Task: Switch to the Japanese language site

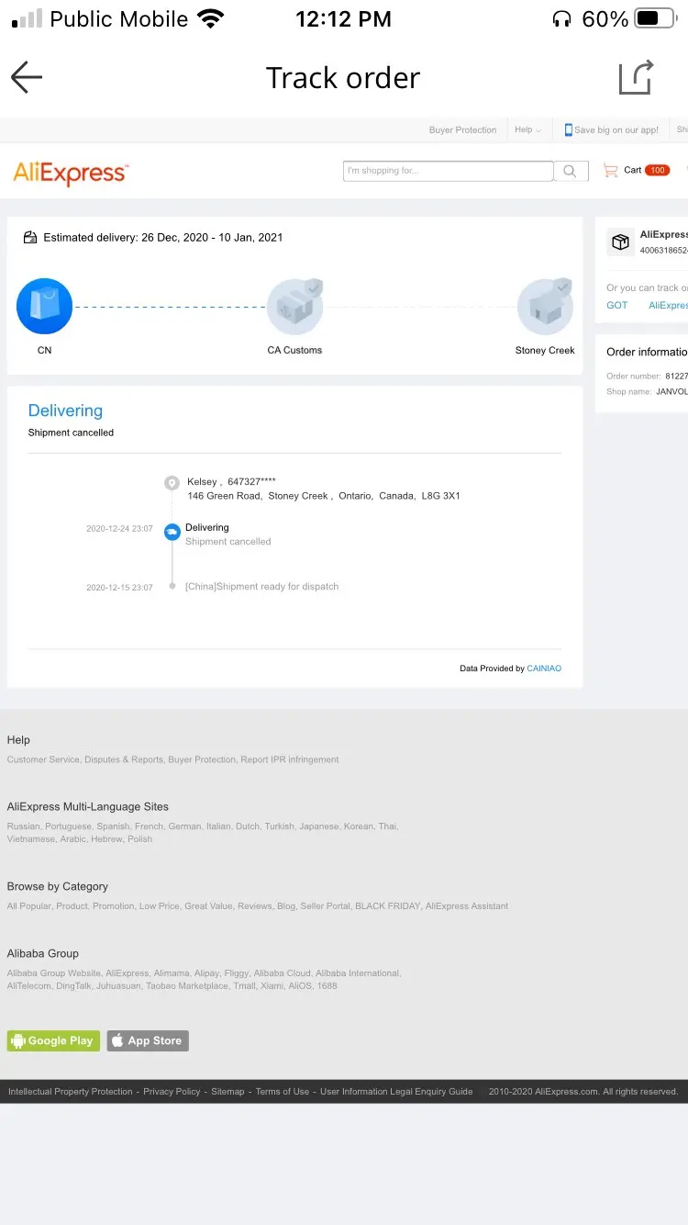Action: click(319, 826)
